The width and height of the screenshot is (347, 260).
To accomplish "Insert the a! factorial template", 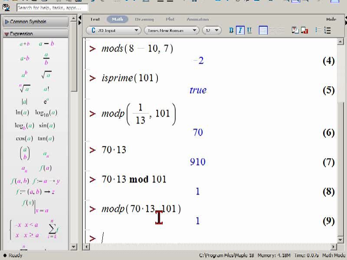I will tap(46, 89).
